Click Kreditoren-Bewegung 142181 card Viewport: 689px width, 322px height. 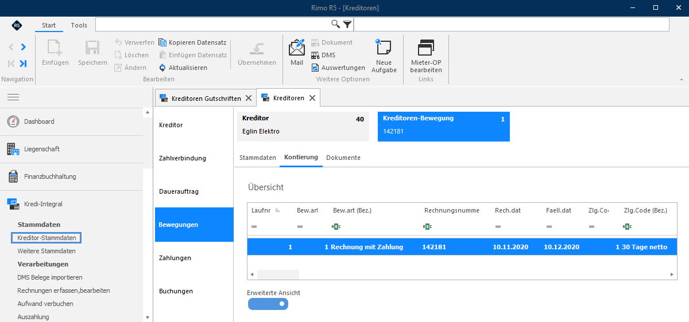(444, 127)
